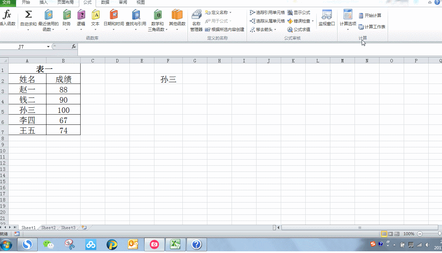Click Remove Arrows (移去箭头)

(x=261, y=29)
